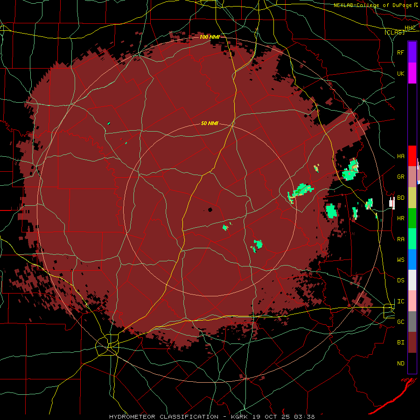Click the UK legend label
420x420 pixels.
(400, 73)
